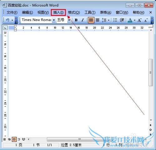This screenshot has width=156, height=150.
Task: Click vertical scrollbar down arrow
Action: tap(151, 120)
